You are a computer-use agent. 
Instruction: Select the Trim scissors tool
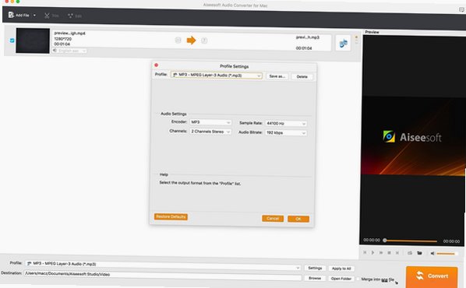click(x=47, y=16)
